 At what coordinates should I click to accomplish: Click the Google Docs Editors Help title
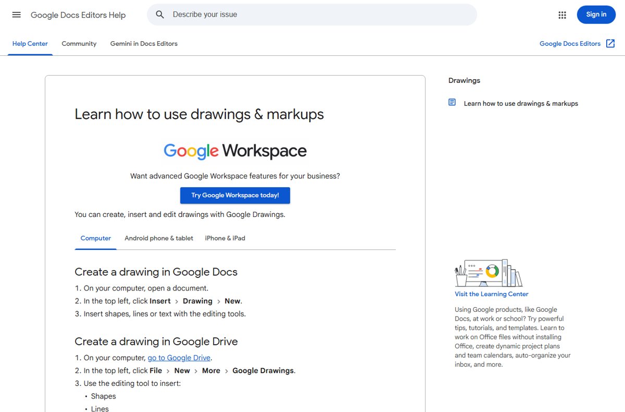[78, 15]
